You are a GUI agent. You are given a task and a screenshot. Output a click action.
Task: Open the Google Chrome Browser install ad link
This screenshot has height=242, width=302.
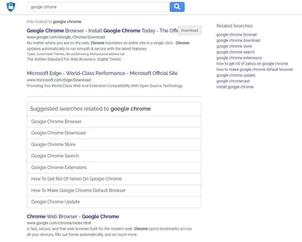[x=88, y=31]
